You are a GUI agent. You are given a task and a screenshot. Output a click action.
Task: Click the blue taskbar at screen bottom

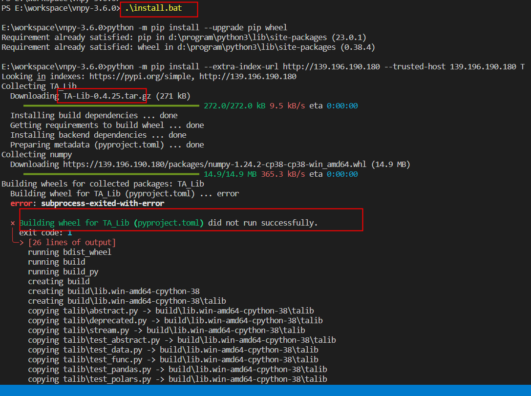[265, 391]
